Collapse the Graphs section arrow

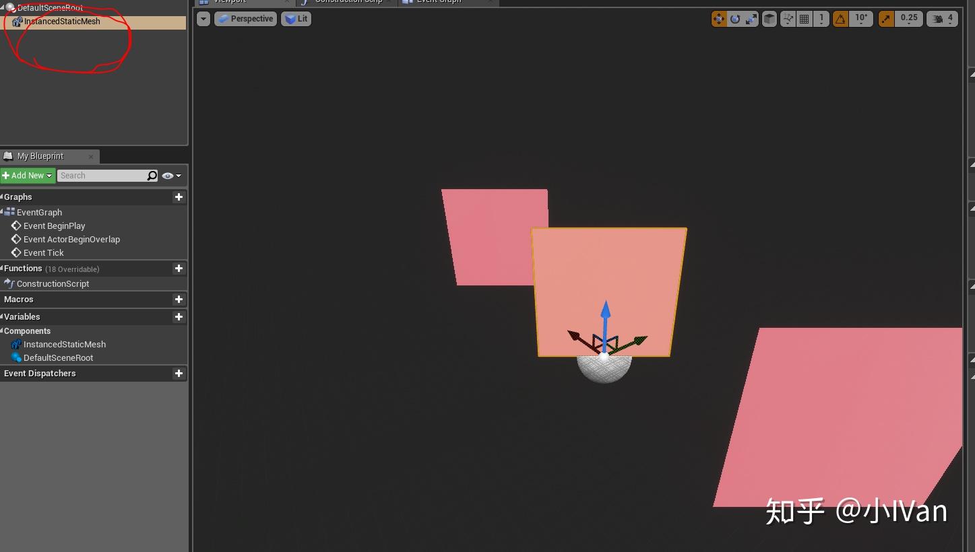point(2,197)
